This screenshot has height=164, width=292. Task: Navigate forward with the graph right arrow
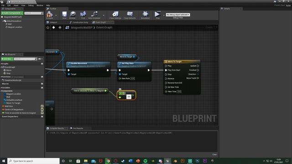click(x=60, y=27)
